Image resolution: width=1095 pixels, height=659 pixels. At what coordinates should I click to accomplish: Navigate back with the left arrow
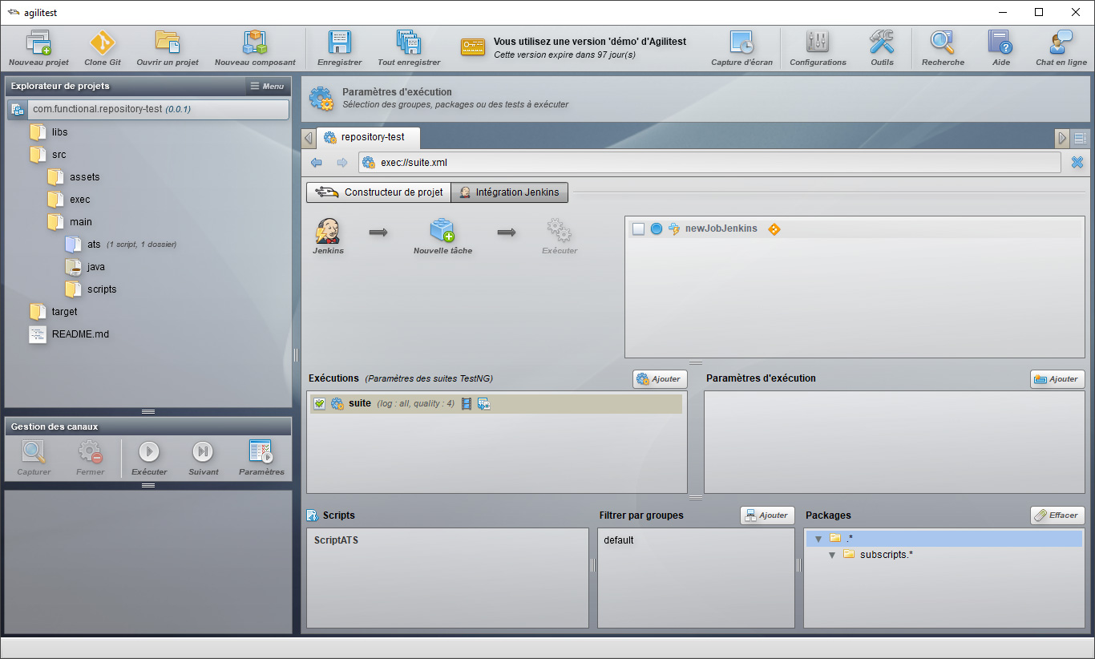pyautogui.click(x=317, y=163)
